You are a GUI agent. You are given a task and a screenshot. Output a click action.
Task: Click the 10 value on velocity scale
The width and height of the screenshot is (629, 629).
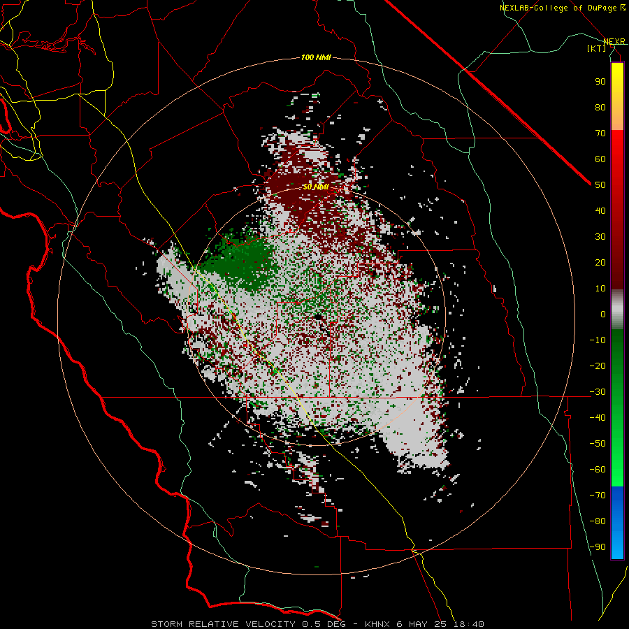(600, 289)
